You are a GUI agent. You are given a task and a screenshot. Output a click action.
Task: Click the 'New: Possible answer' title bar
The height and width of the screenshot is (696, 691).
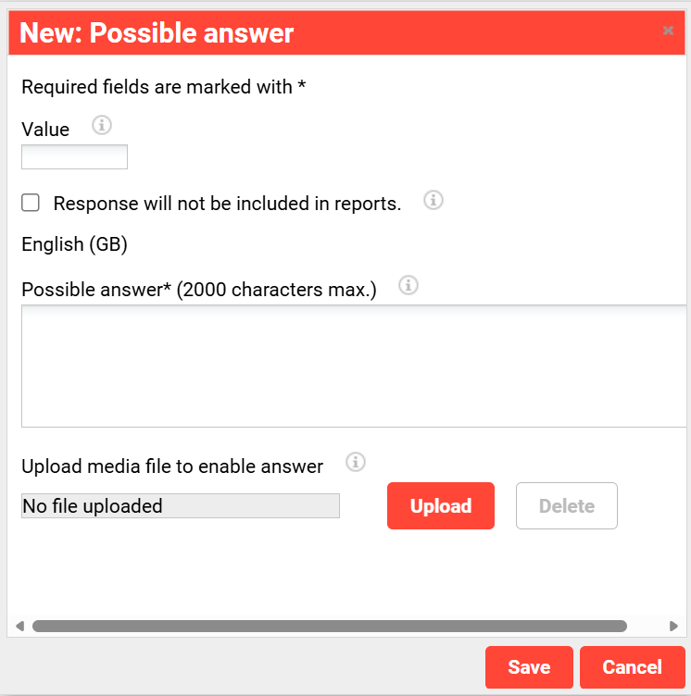346,32
